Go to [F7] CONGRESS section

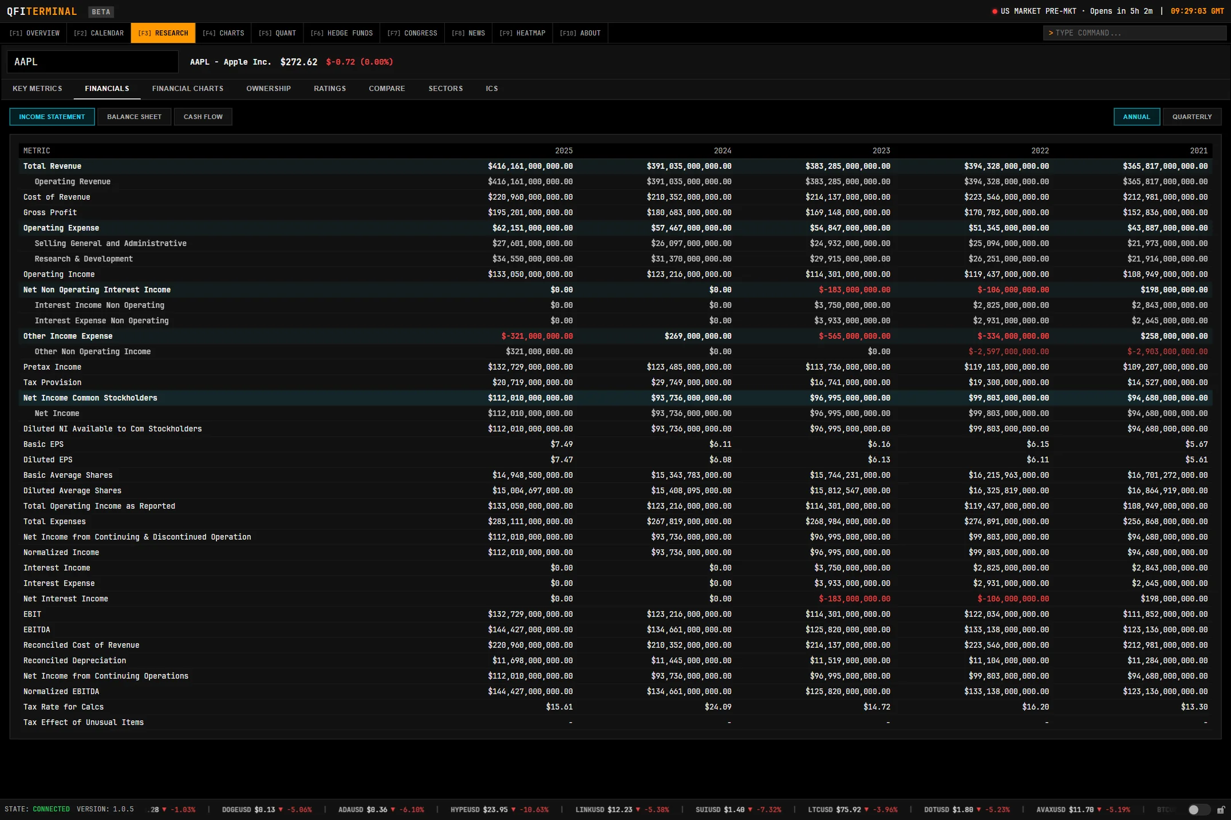[412, 33]
